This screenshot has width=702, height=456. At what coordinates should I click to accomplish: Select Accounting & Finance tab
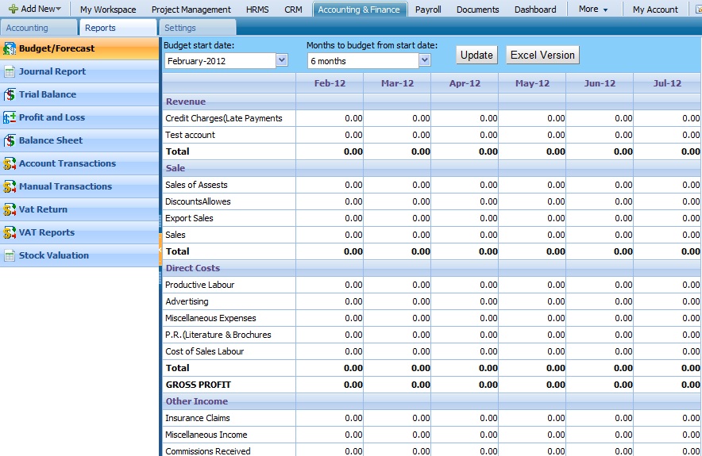(360, 10)
